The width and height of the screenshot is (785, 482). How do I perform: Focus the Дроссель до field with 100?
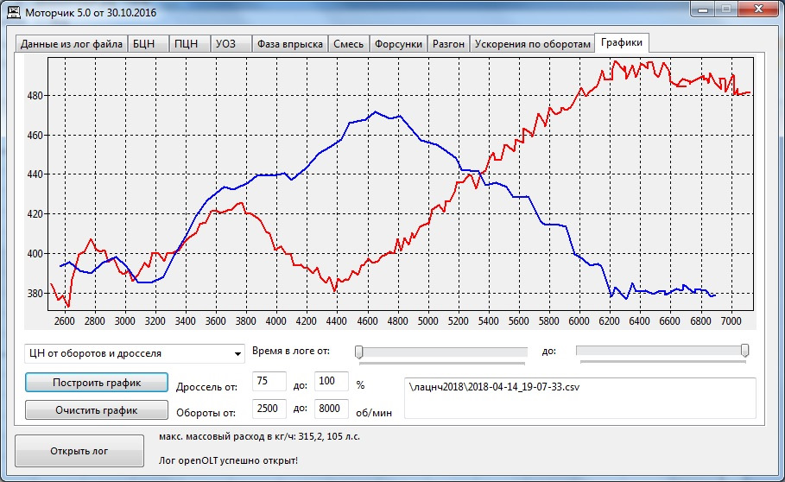[x=331, y=382]
